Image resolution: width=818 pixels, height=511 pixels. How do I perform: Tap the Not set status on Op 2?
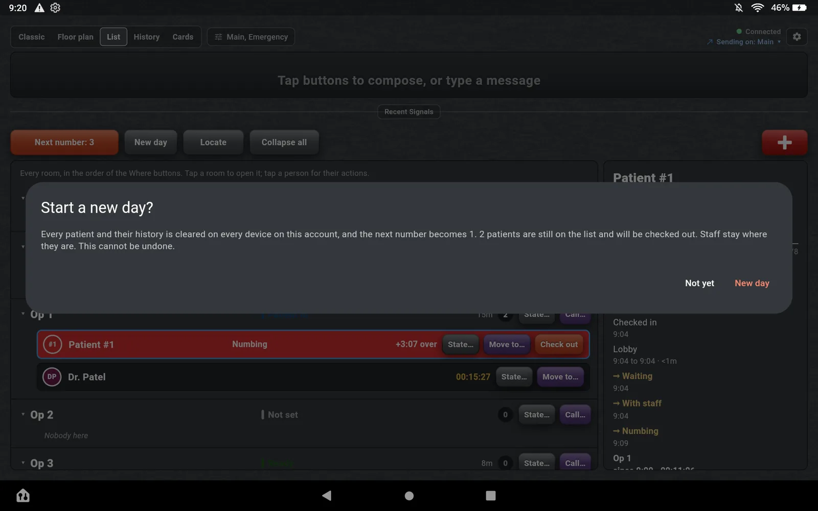pos(280,415)
